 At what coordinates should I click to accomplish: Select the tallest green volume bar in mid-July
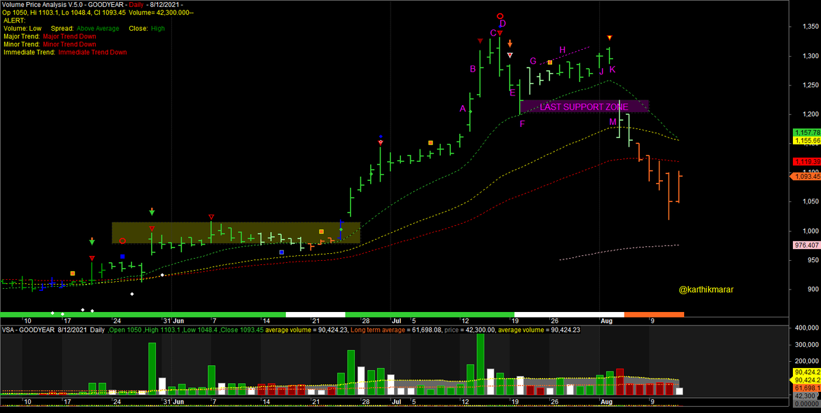480,365
